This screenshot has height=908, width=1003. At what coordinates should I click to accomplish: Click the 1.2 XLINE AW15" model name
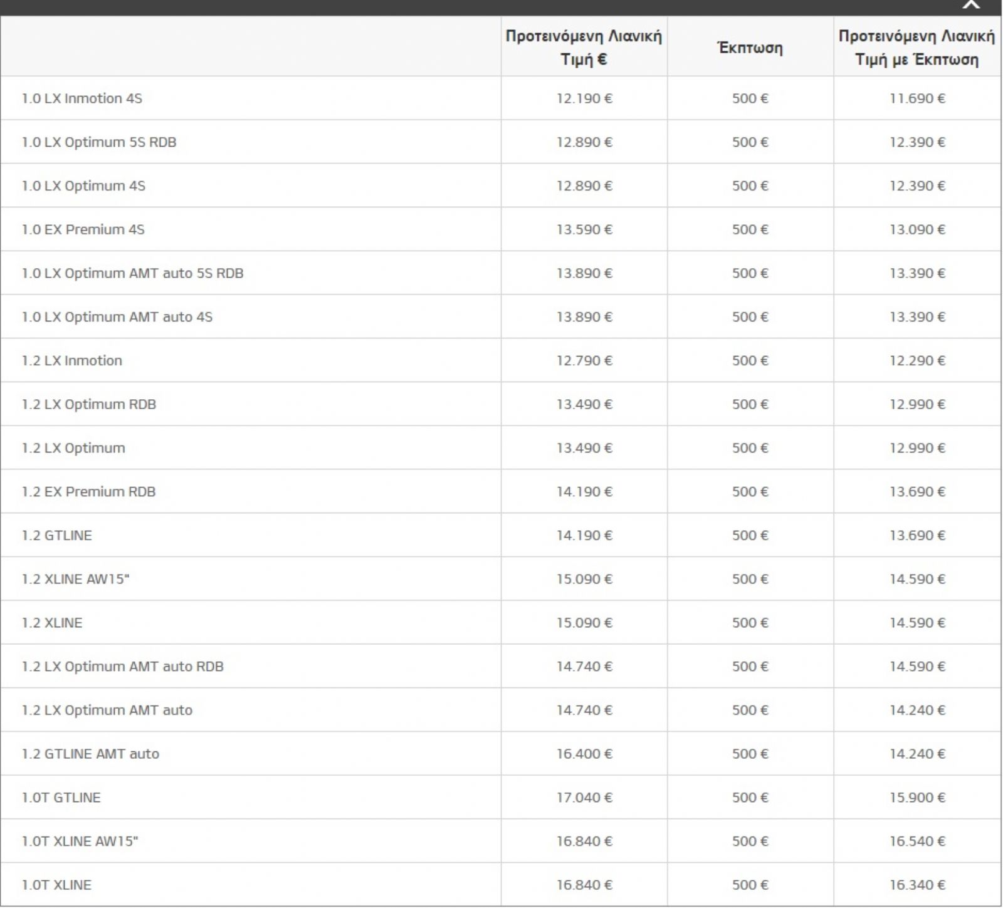point(75,579)
